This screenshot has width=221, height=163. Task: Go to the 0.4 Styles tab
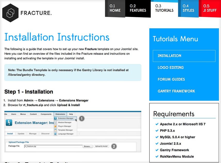[x=188, y=8]
